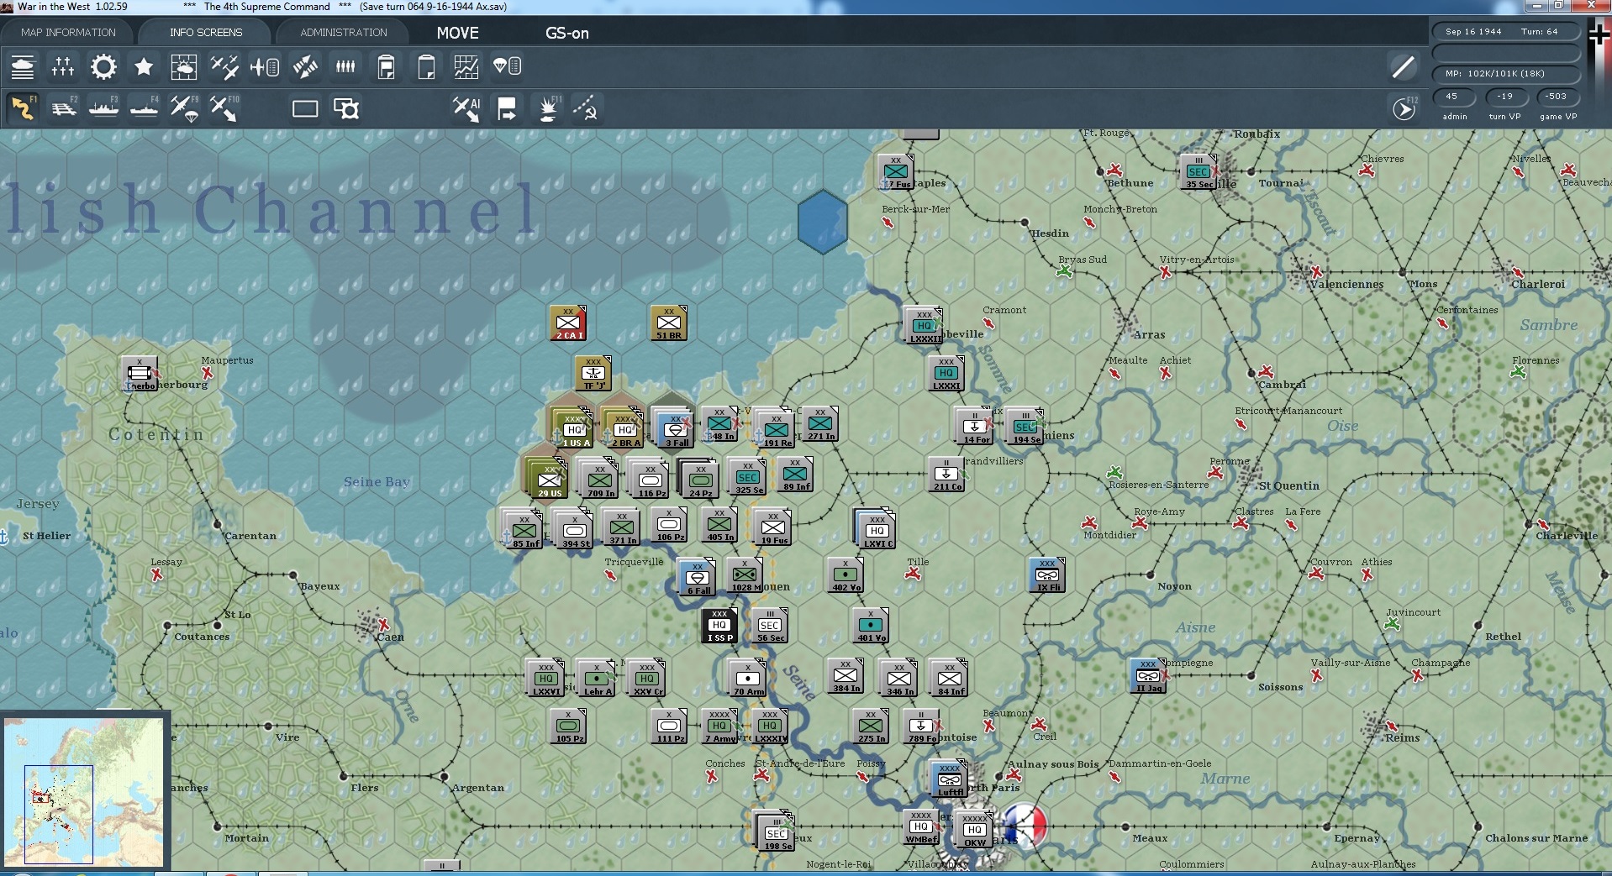The height and width of the screenshot is (876, 1612).
Task: Open the air doctrine crossed planes icon
Action: [224, 66]
